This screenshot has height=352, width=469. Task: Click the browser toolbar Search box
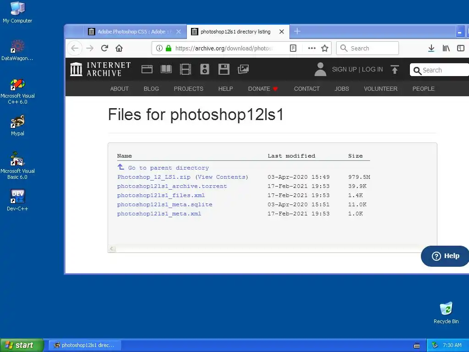coord(368,48)
